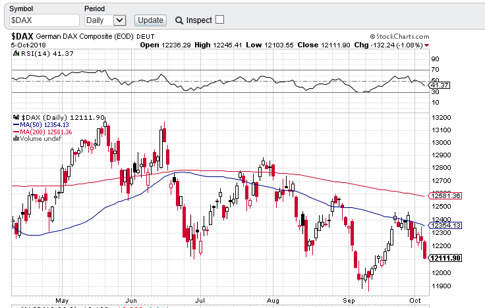The image size is (485, 308).
Task: Click the MA(50) 12354.13 legend label
Action: pyautogui.click(x=44, y=125)
